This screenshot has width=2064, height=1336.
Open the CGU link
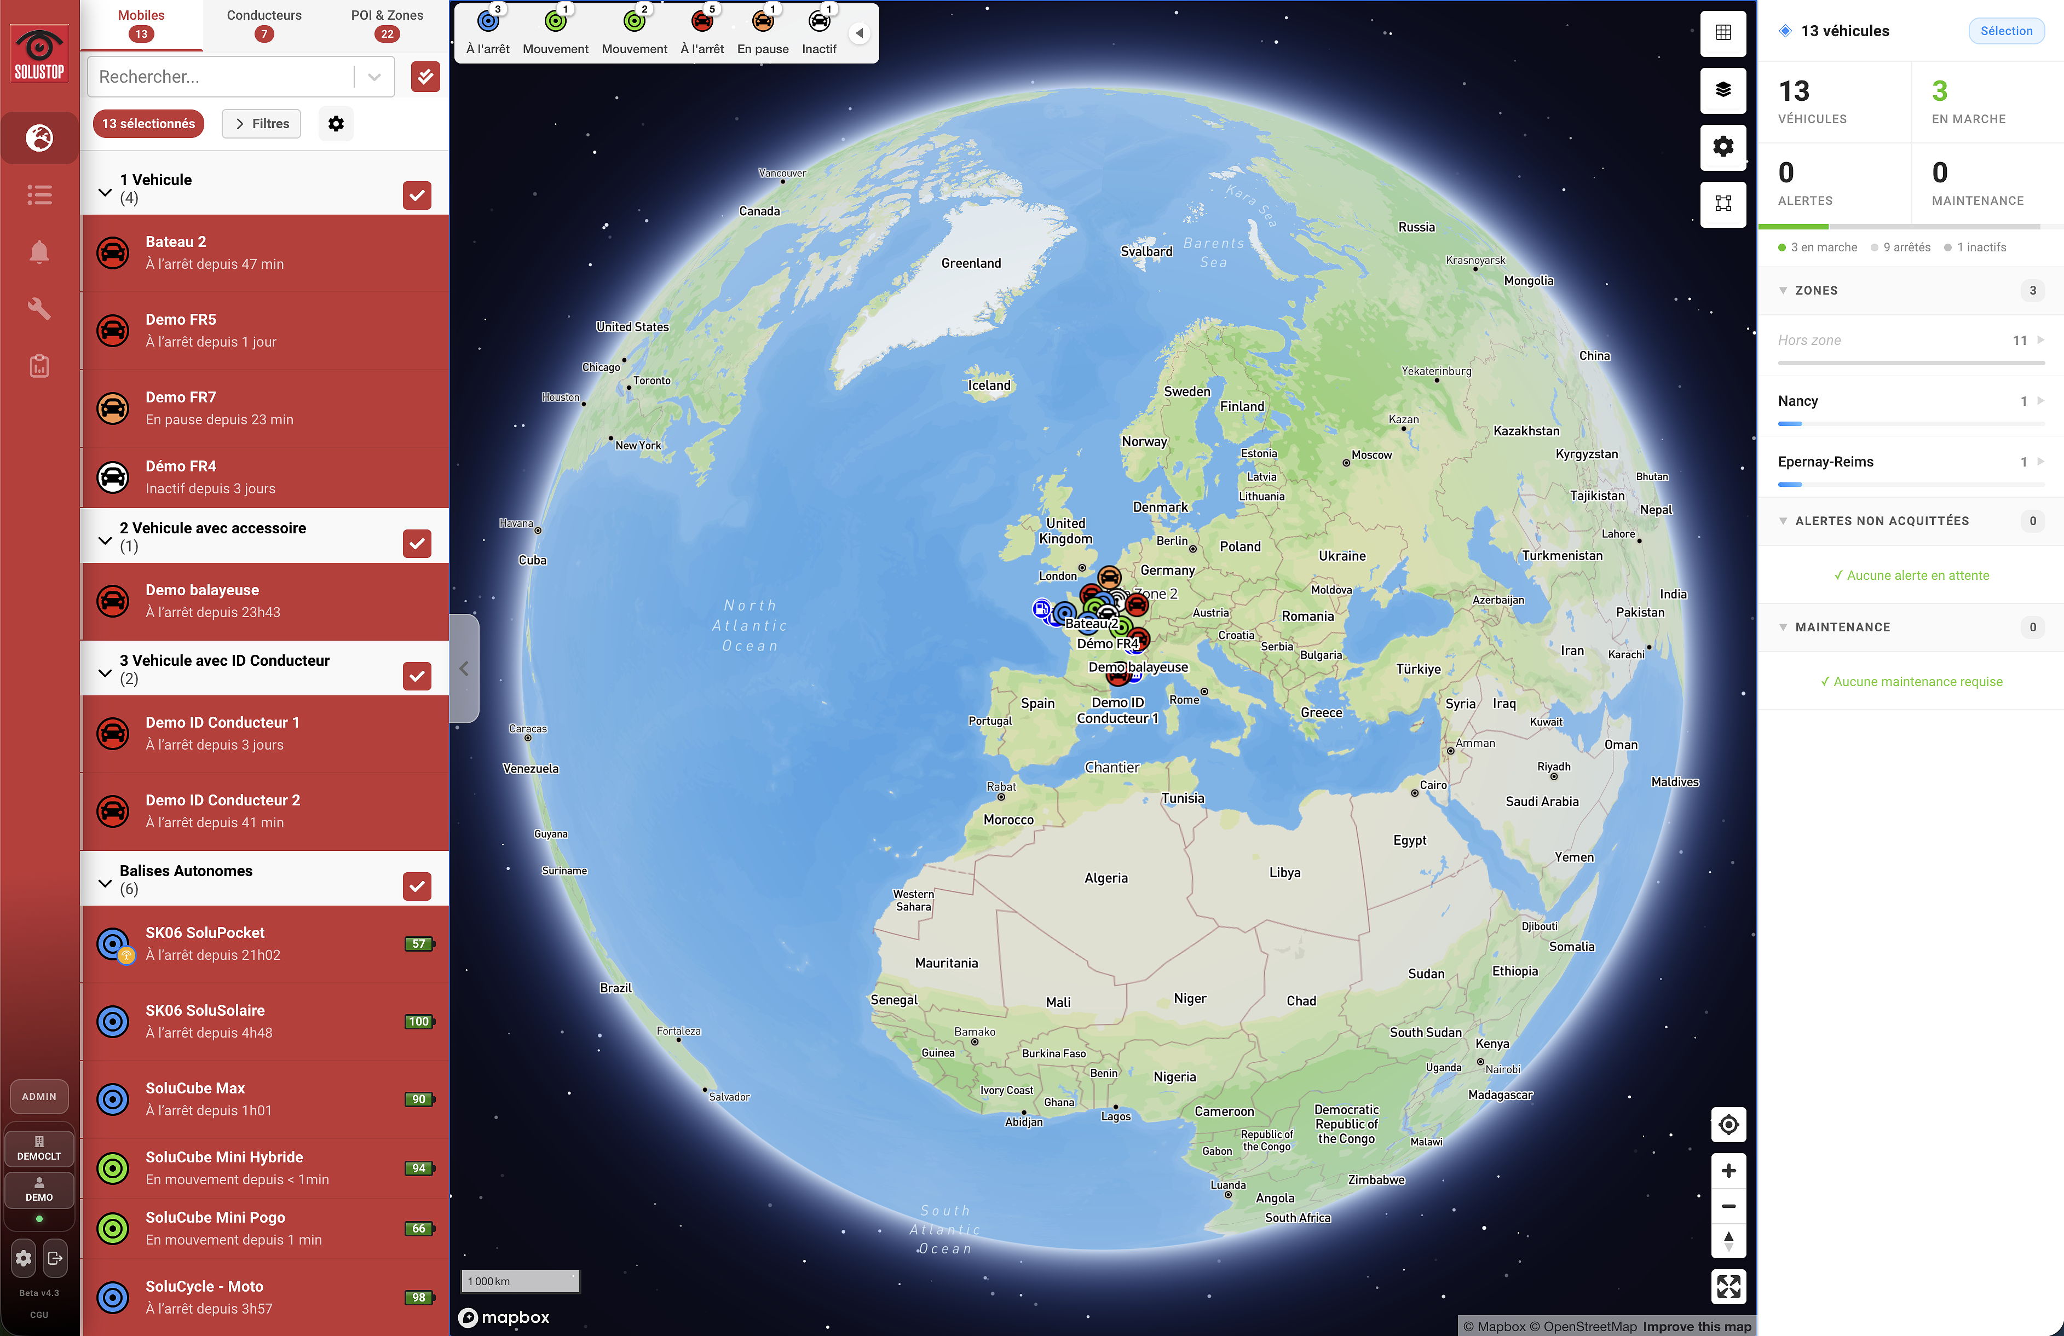point(39,1314)
